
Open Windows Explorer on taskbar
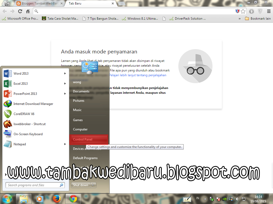coord(24,199)
